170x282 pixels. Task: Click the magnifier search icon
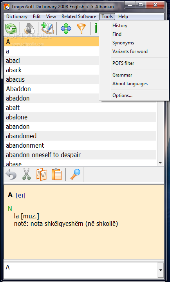[x=75, y=174]
